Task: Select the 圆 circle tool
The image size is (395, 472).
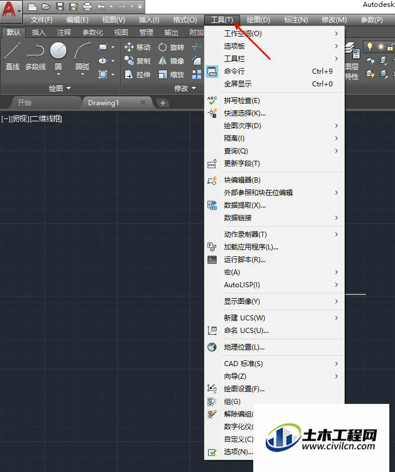Action: pos(58,56)
